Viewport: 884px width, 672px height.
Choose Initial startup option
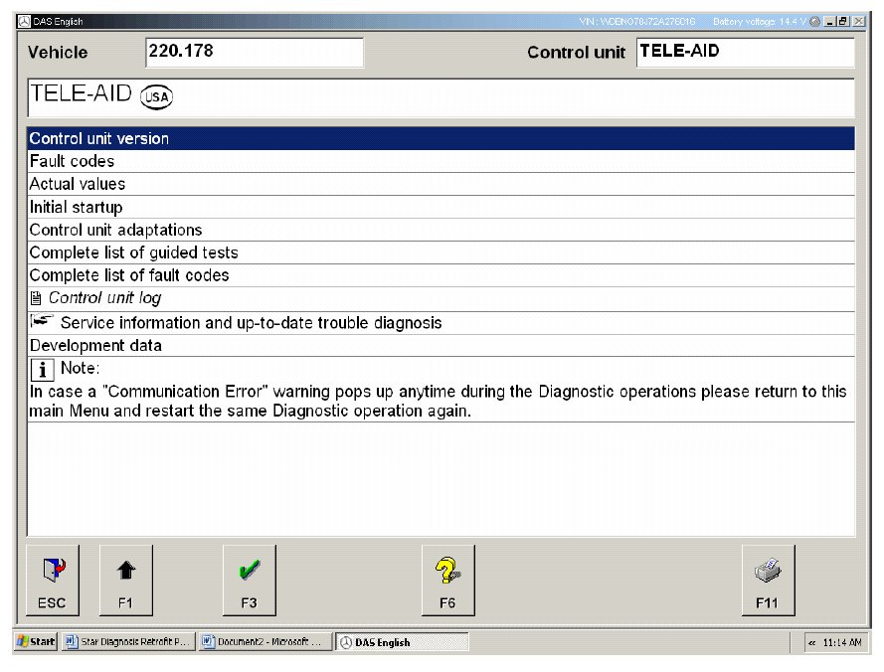77,208
